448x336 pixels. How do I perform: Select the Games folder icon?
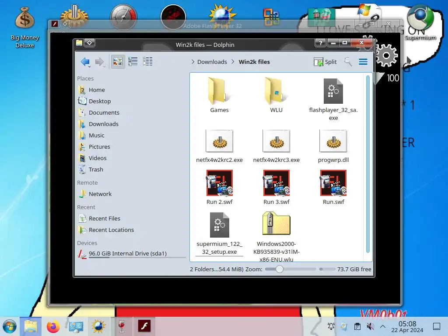219,91
